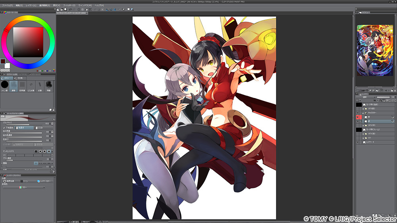Click the trash icon below sub tool list
Screen dimensions: 397x223
(x=54, y=110)
